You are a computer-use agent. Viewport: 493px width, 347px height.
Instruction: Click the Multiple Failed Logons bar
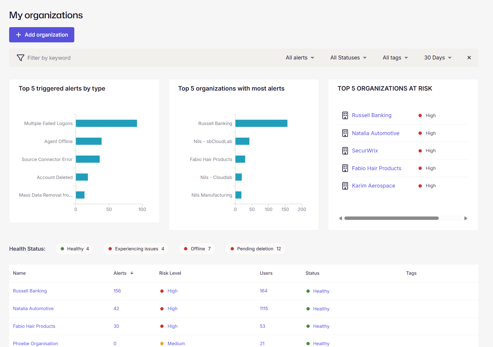tap(106, 123)
